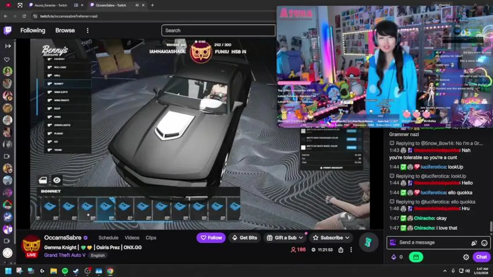
Task: Mute the OccamsSabre tab audio
Action: 137,5
